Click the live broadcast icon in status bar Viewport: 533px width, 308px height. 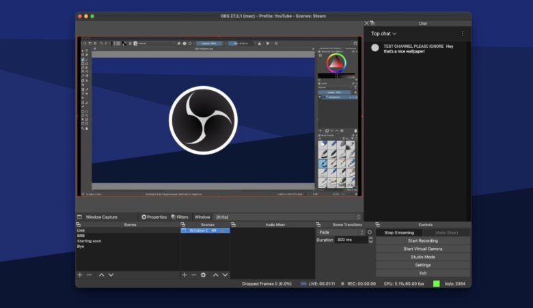click(x=303, y=283)
